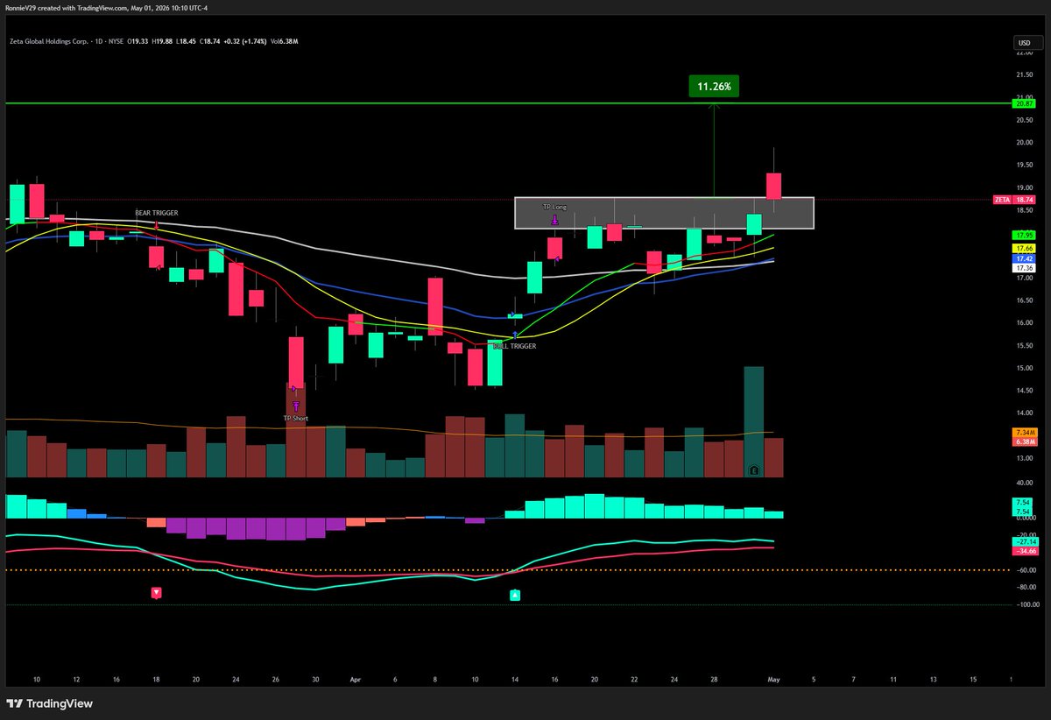Click the green horizontal target line at 20.87
The width and height of the screenshot is (1051, 720).
point(508,104)
